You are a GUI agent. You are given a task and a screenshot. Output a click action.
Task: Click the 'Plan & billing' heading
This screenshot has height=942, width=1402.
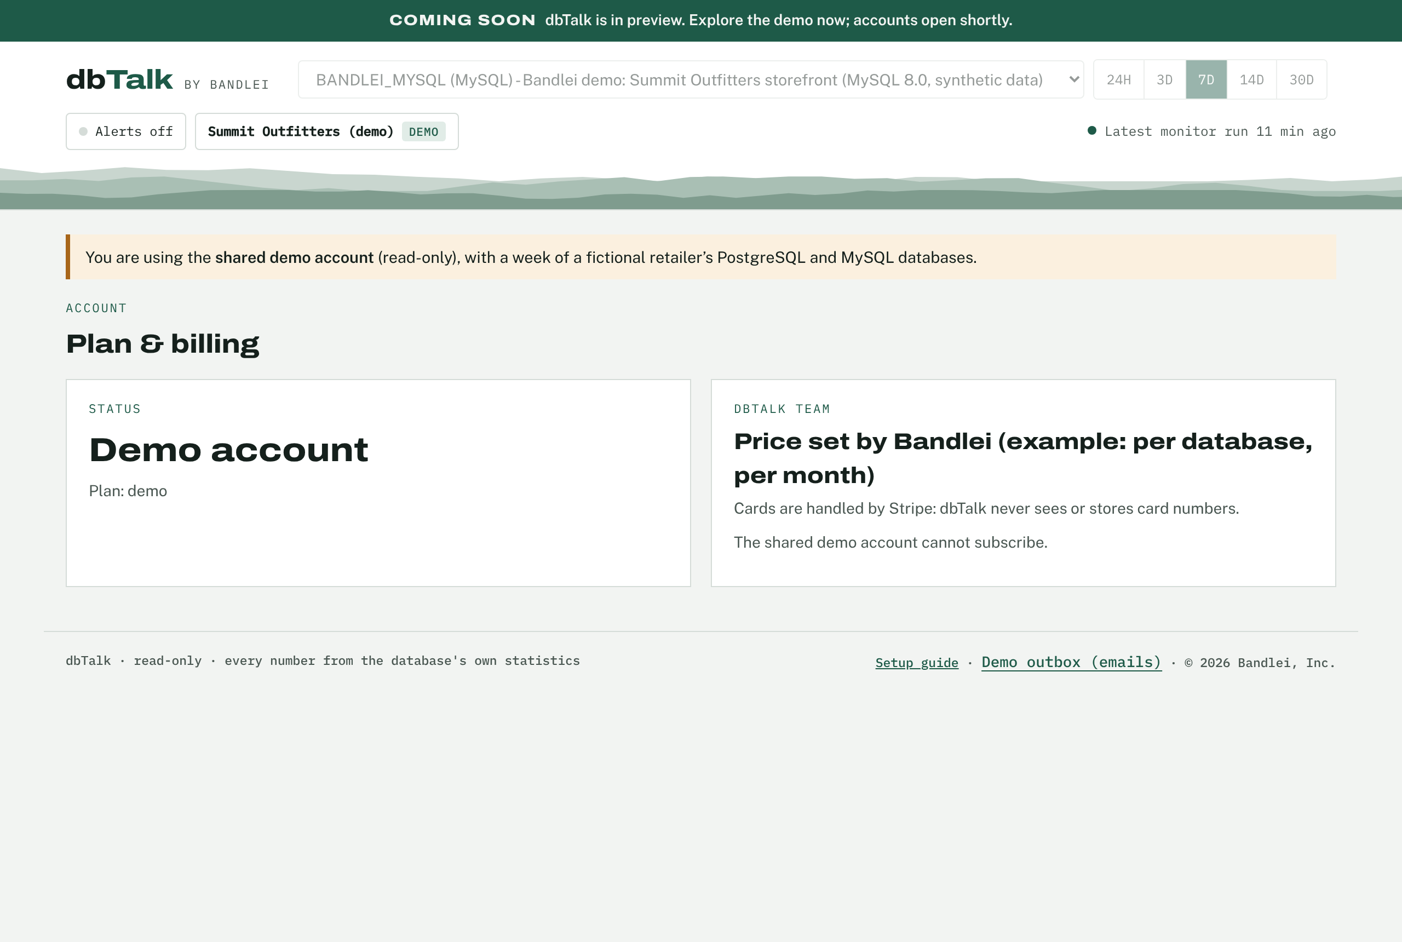(x=163, y=343)
